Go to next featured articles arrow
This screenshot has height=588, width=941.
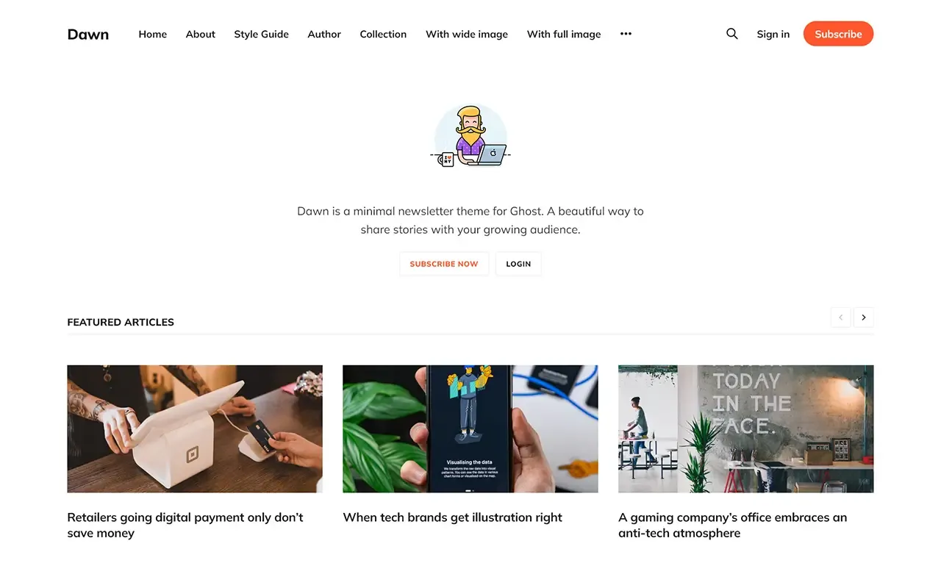(x=864, y=318)
